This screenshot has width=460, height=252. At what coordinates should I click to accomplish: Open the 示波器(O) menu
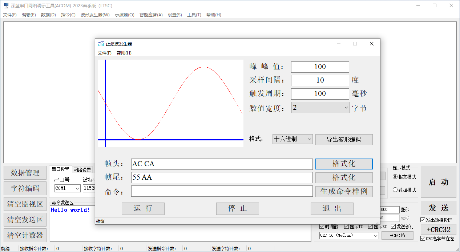(124, 15)
